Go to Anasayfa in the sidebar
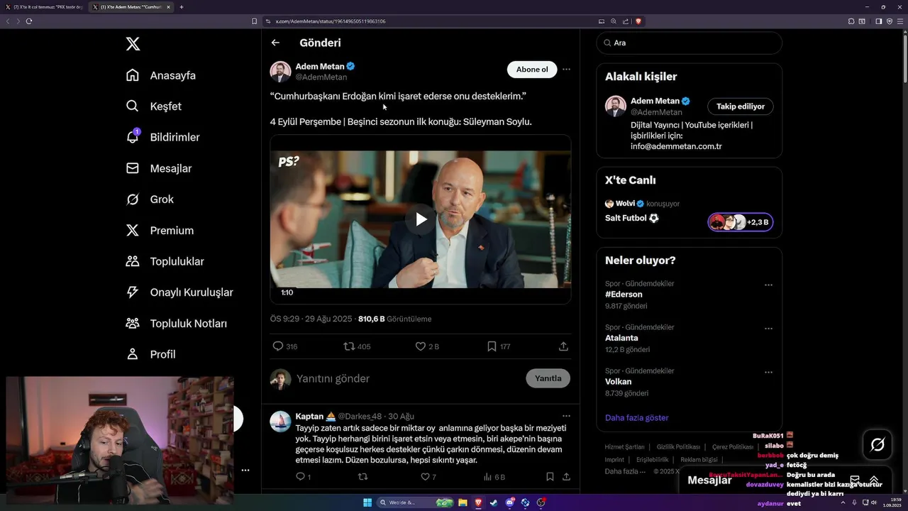Image resolution: width=908 pixels, height=511 pixels. click(160, 75)
